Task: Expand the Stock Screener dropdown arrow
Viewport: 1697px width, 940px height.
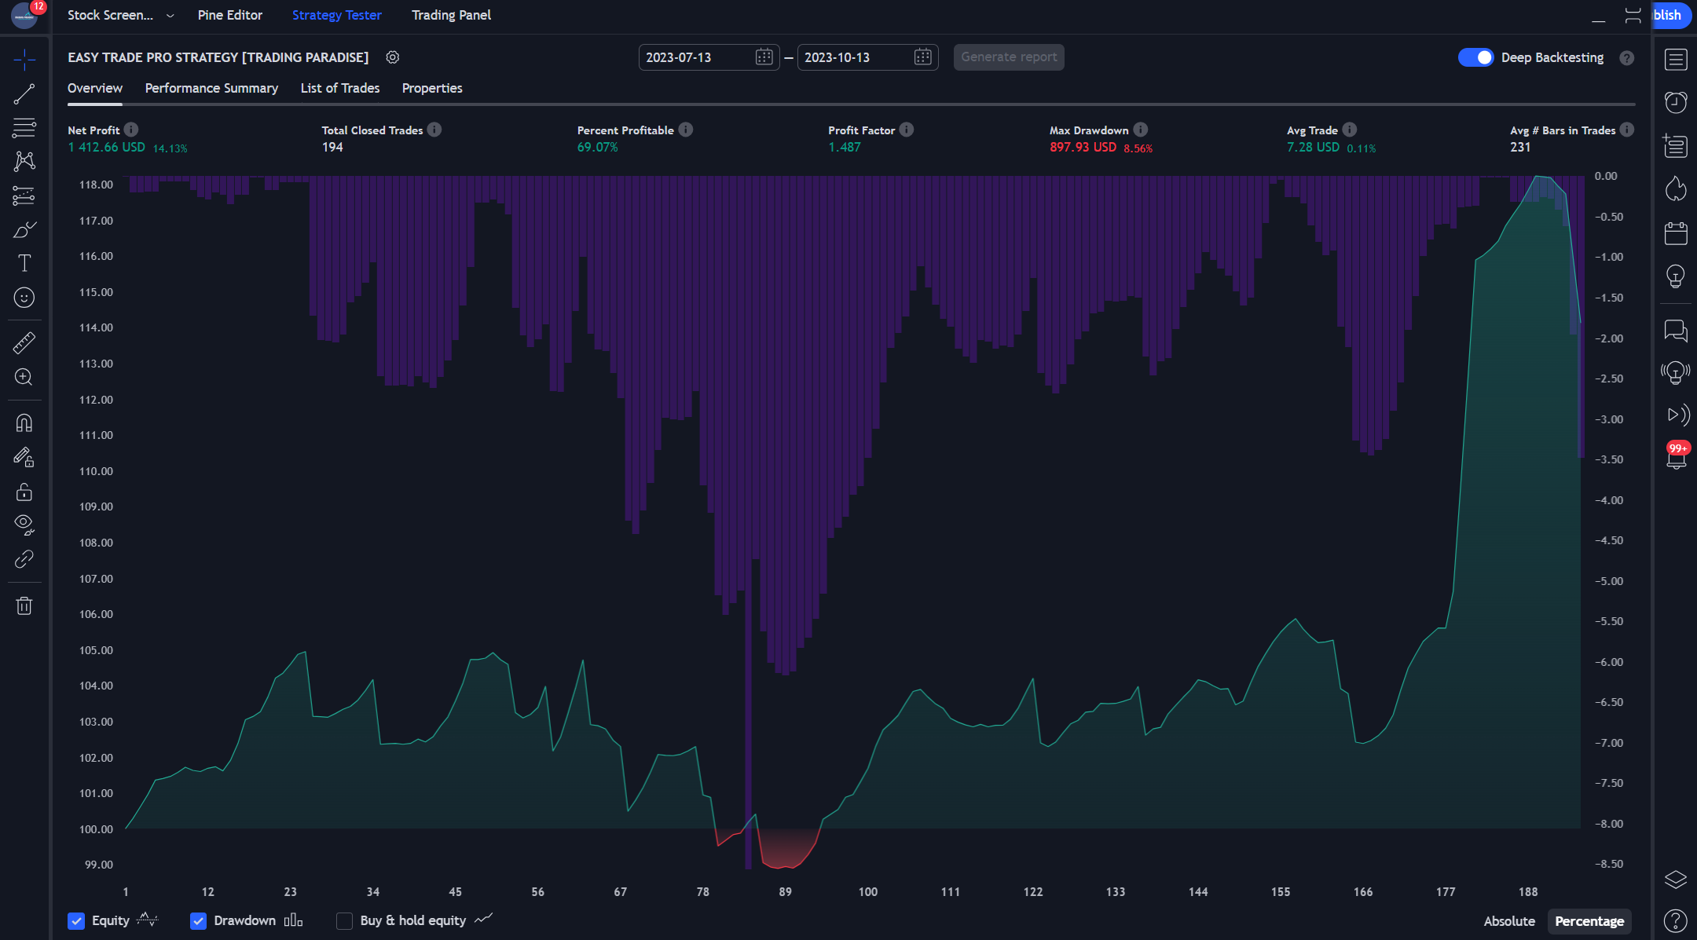Action: pos(170,16)
